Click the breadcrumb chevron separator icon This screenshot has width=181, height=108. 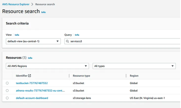32,4
